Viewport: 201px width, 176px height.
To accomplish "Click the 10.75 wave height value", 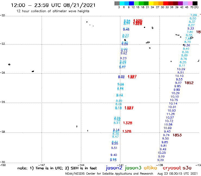I will (174, 100).
